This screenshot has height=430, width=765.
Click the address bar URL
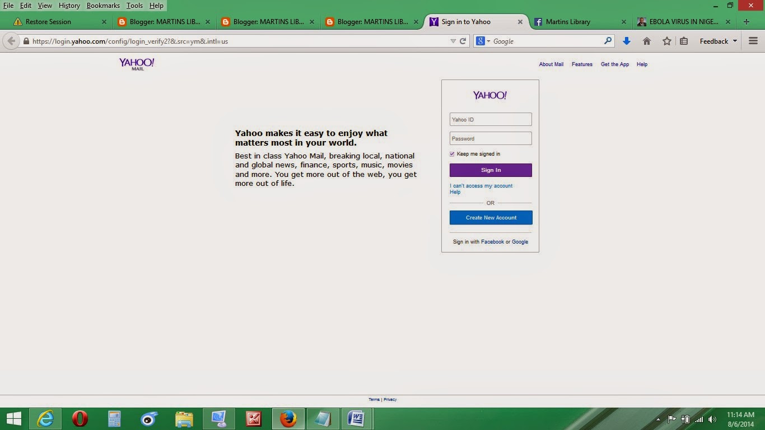130,41
